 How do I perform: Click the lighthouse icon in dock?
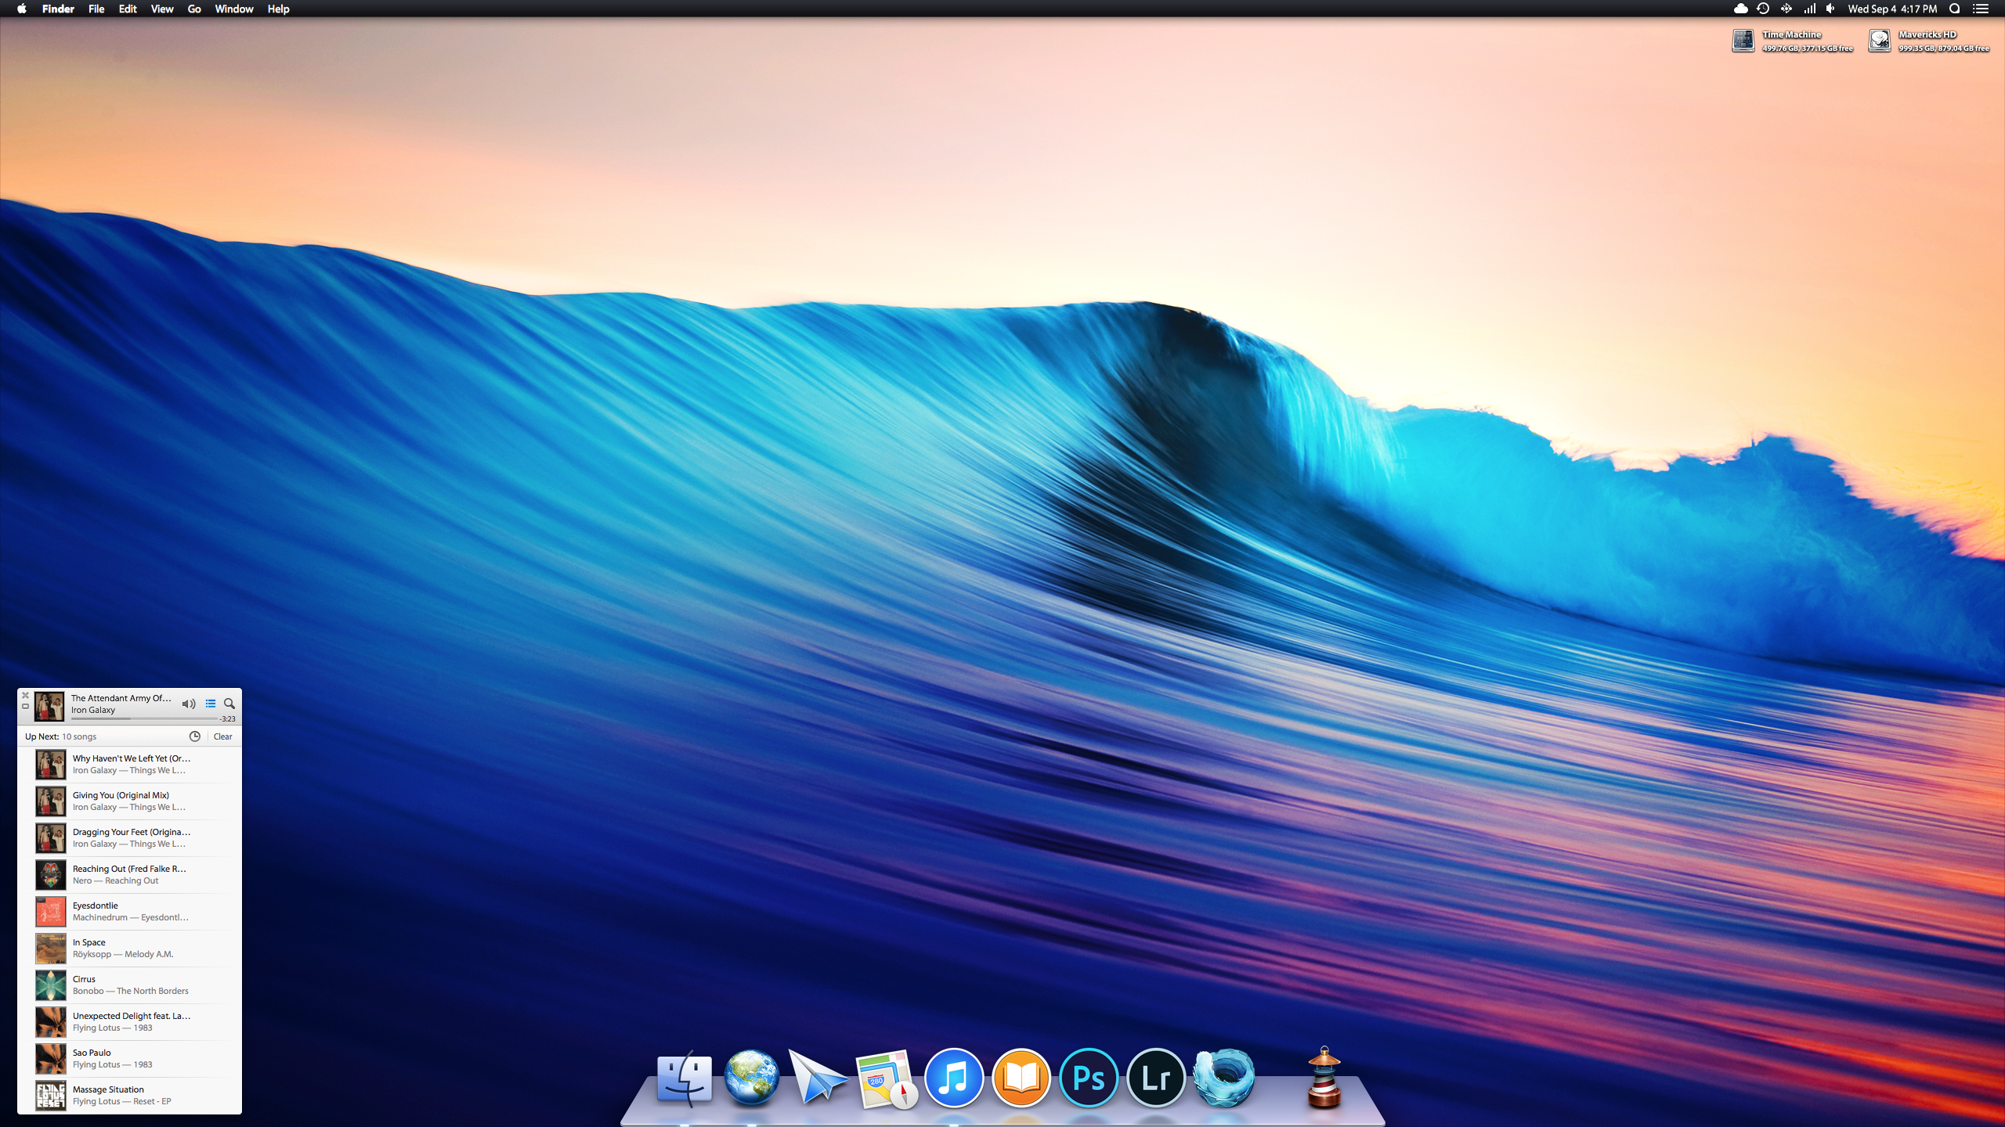click(x=1324, y=1078)
